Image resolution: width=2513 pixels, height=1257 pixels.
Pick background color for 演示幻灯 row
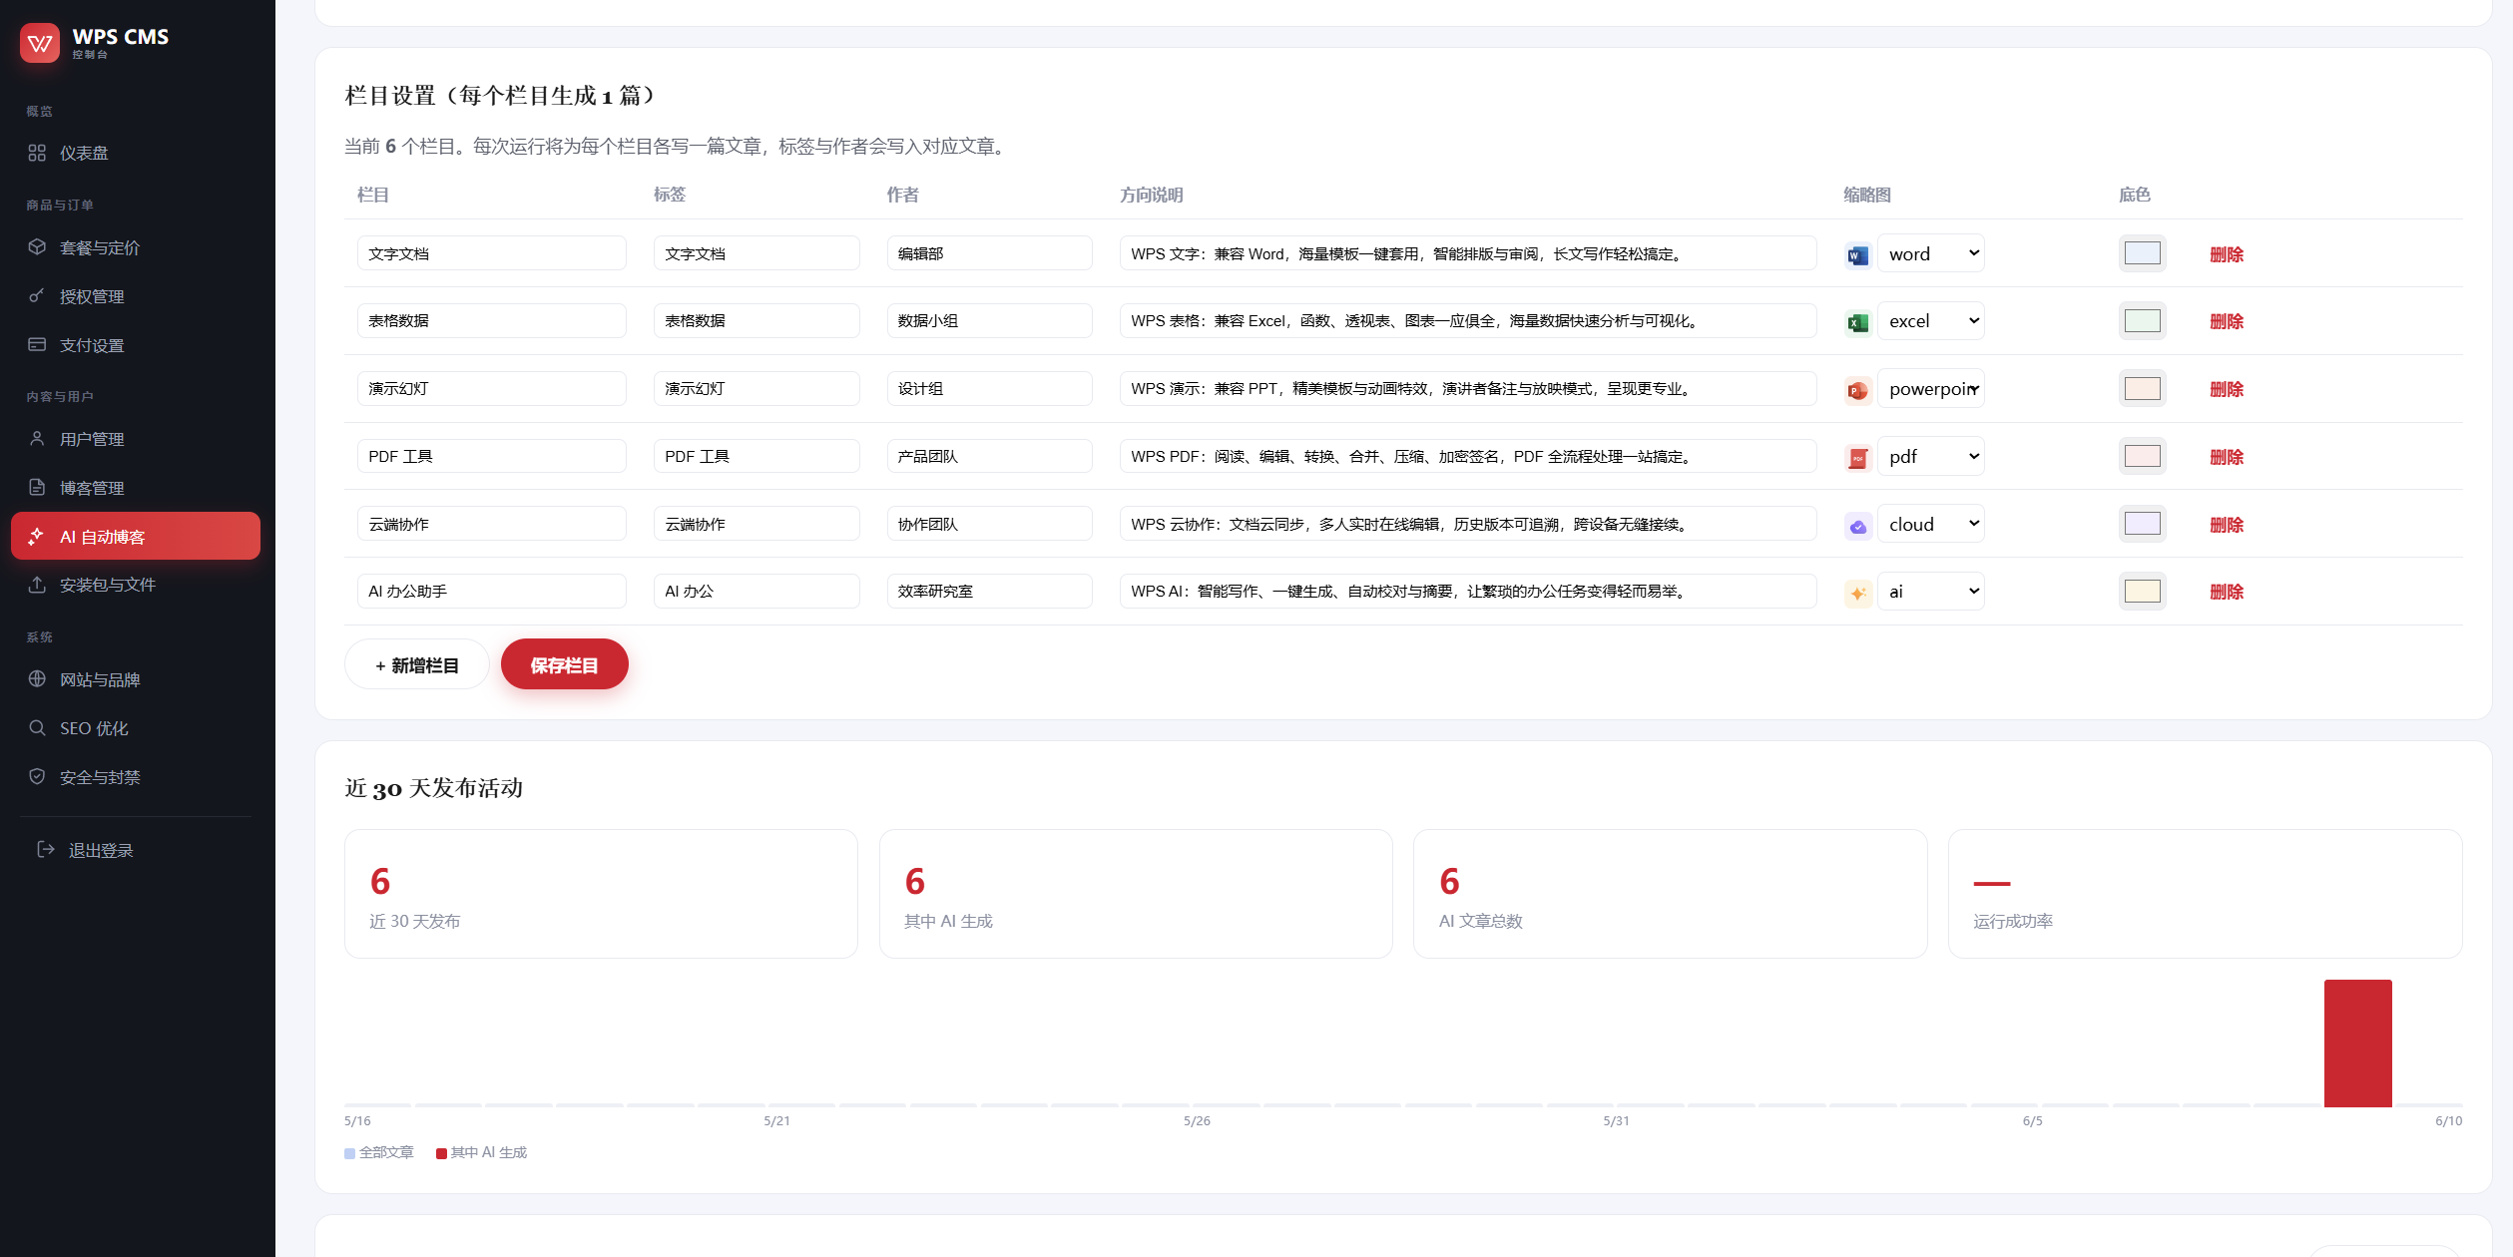[x=2142, y=388]
